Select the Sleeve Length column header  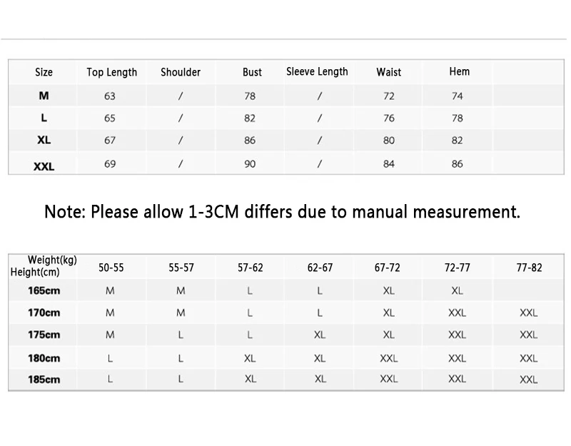coord(317,71)
